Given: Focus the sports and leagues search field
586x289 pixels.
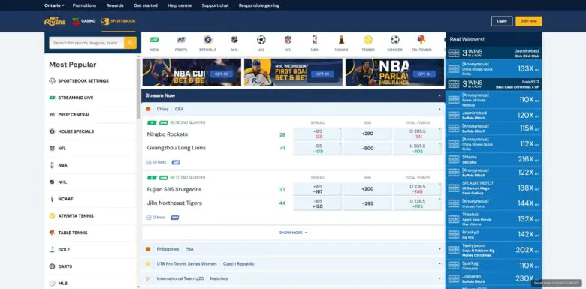Looking at the screenshot, I should (x=86, y=43).
